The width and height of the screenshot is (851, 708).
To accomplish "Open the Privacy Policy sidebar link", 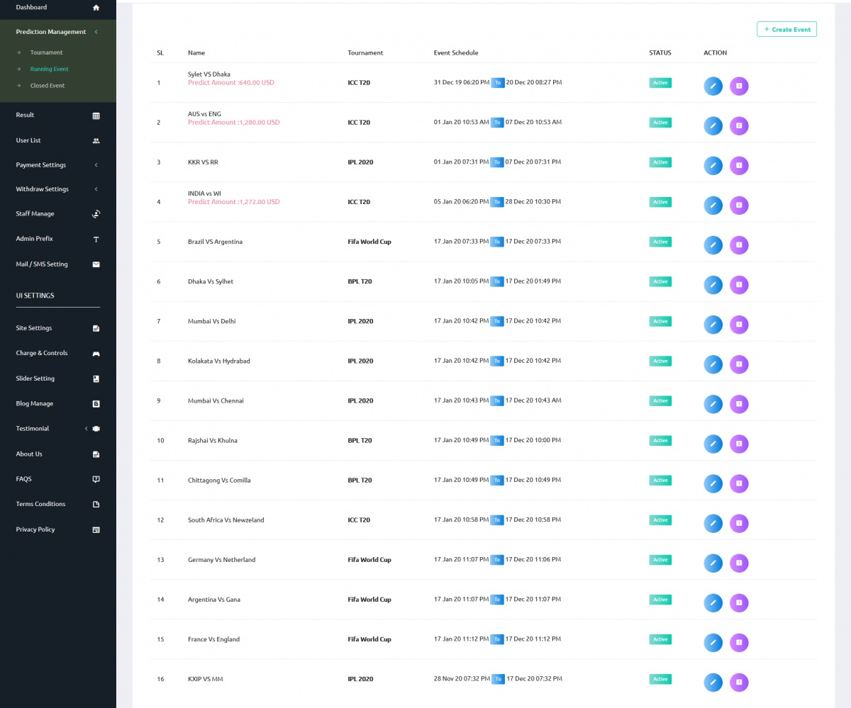I will tap(35, 529).
